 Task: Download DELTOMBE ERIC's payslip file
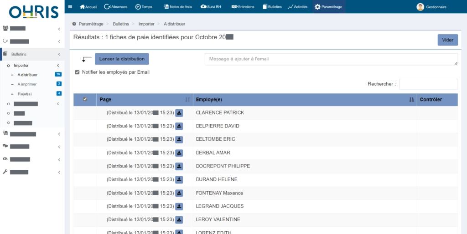coord(179,139)
